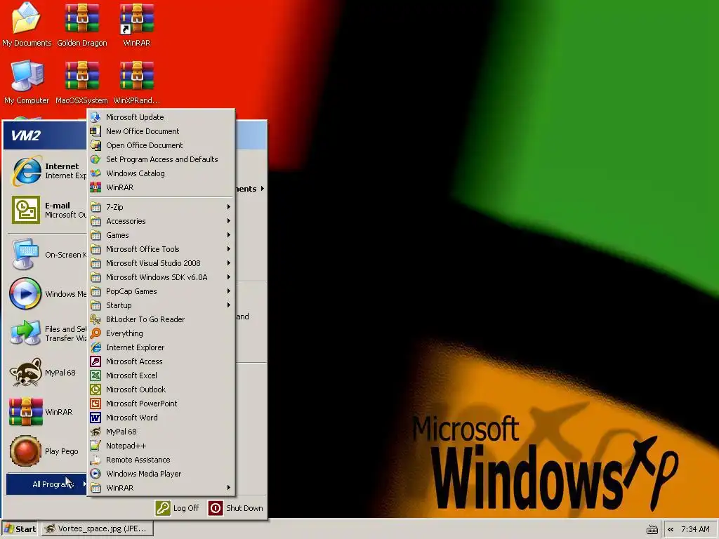Launch WinRAR above the folder separator
Image resolution: width=719 pixels, height=539 pixels.
click(161, 187)
